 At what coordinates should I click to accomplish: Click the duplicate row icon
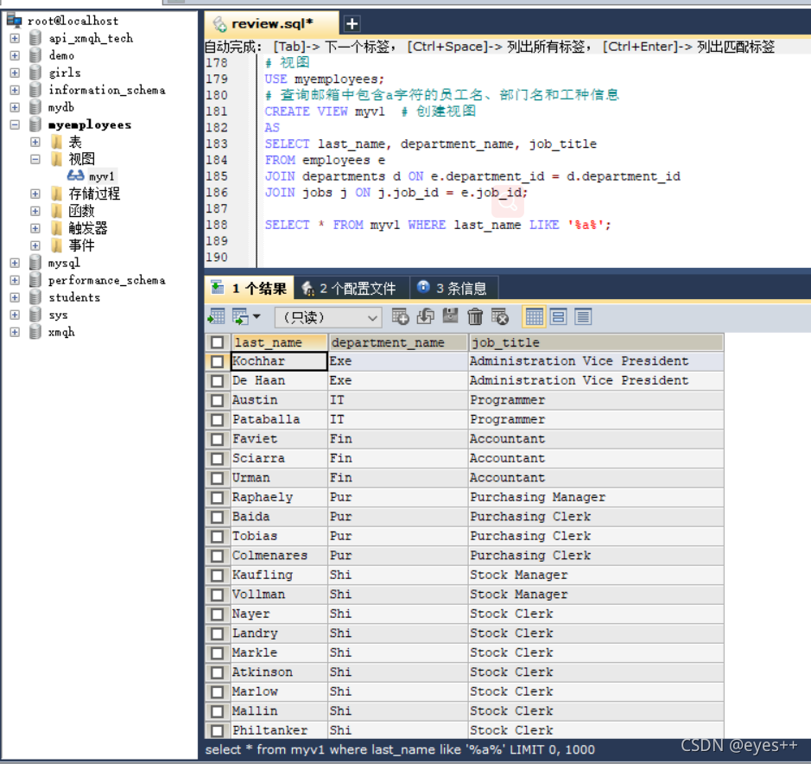coord(425,315)
